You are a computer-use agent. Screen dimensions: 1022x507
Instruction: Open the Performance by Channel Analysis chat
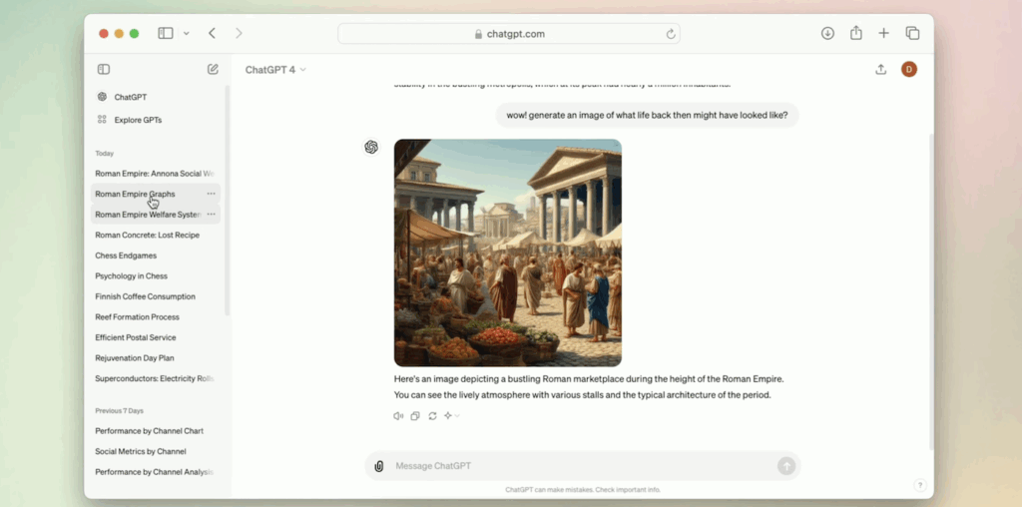point(155,472)
